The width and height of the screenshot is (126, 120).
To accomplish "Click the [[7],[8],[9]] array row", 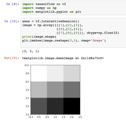I will [x=71, y=33].
